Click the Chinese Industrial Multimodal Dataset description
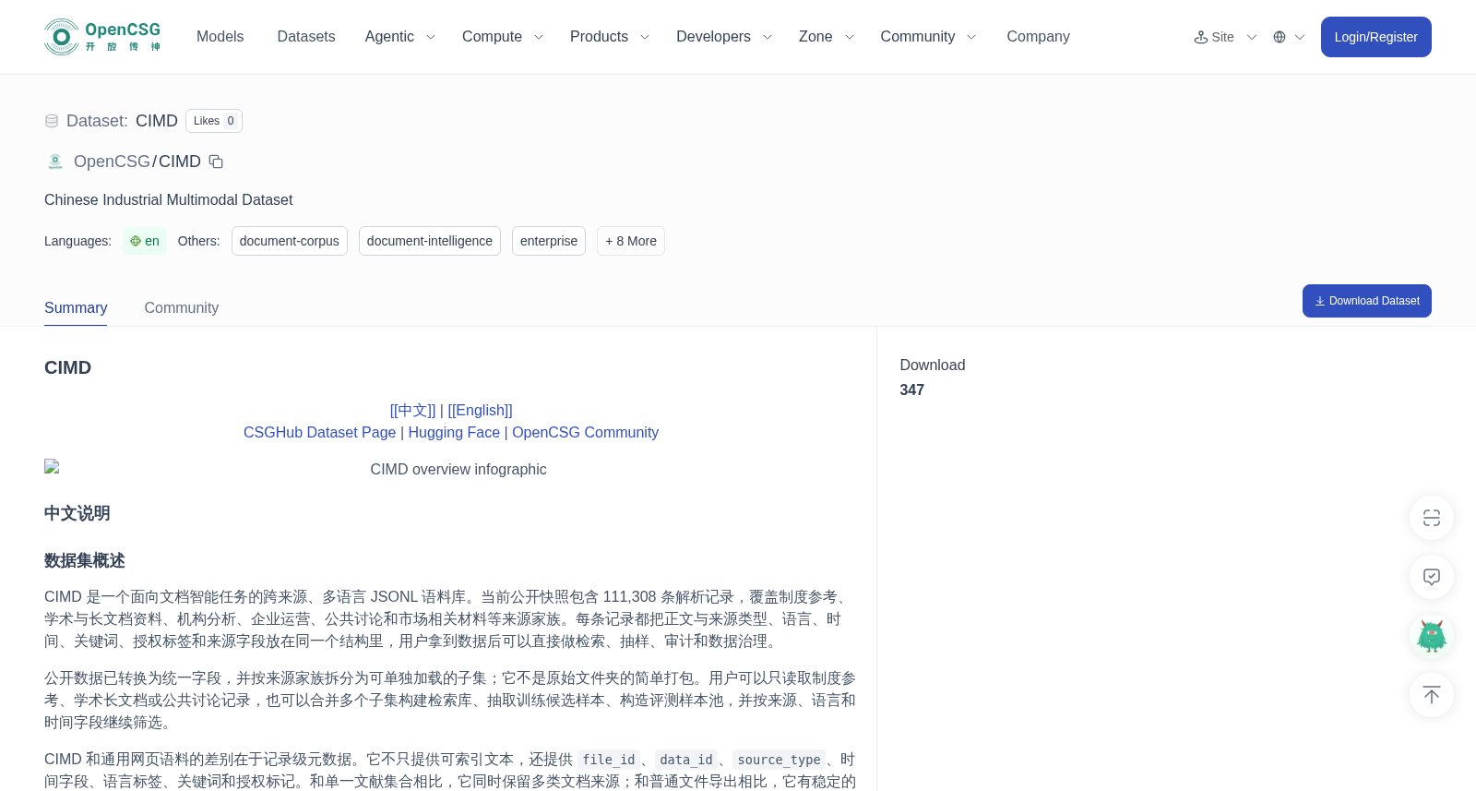This screenshot has height=791, width=1476. click(x=168, y=200)
